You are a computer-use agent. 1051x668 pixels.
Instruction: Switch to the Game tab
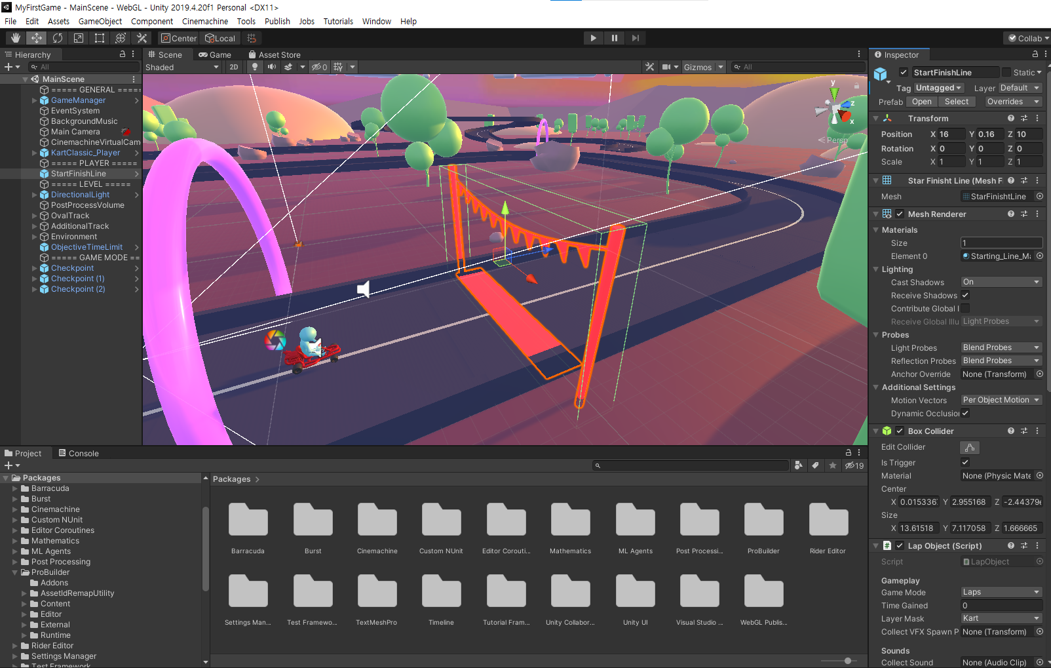[x=215, y=54]
